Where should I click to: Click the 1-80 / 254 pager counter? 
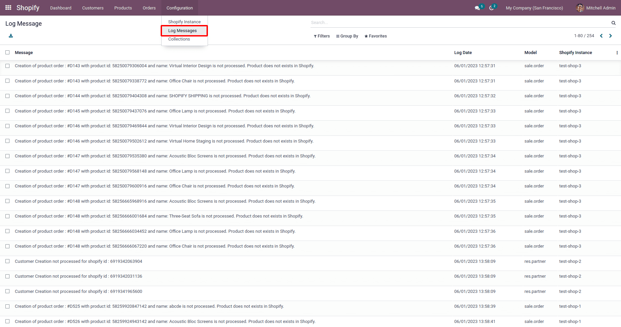click(x=584, y=36)
